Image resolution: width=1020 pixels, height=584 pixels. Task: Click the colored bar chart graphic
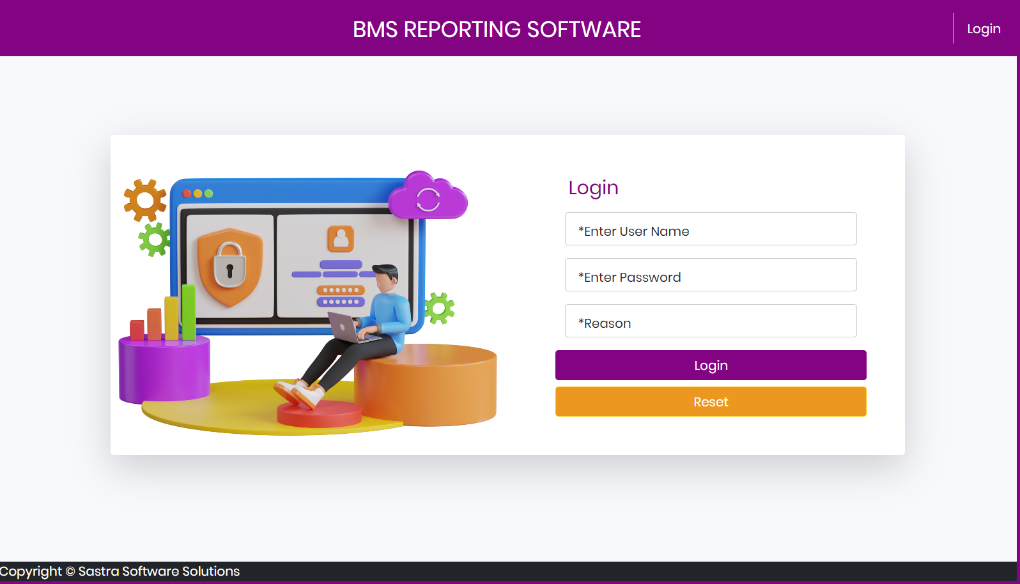pos(164,316)
